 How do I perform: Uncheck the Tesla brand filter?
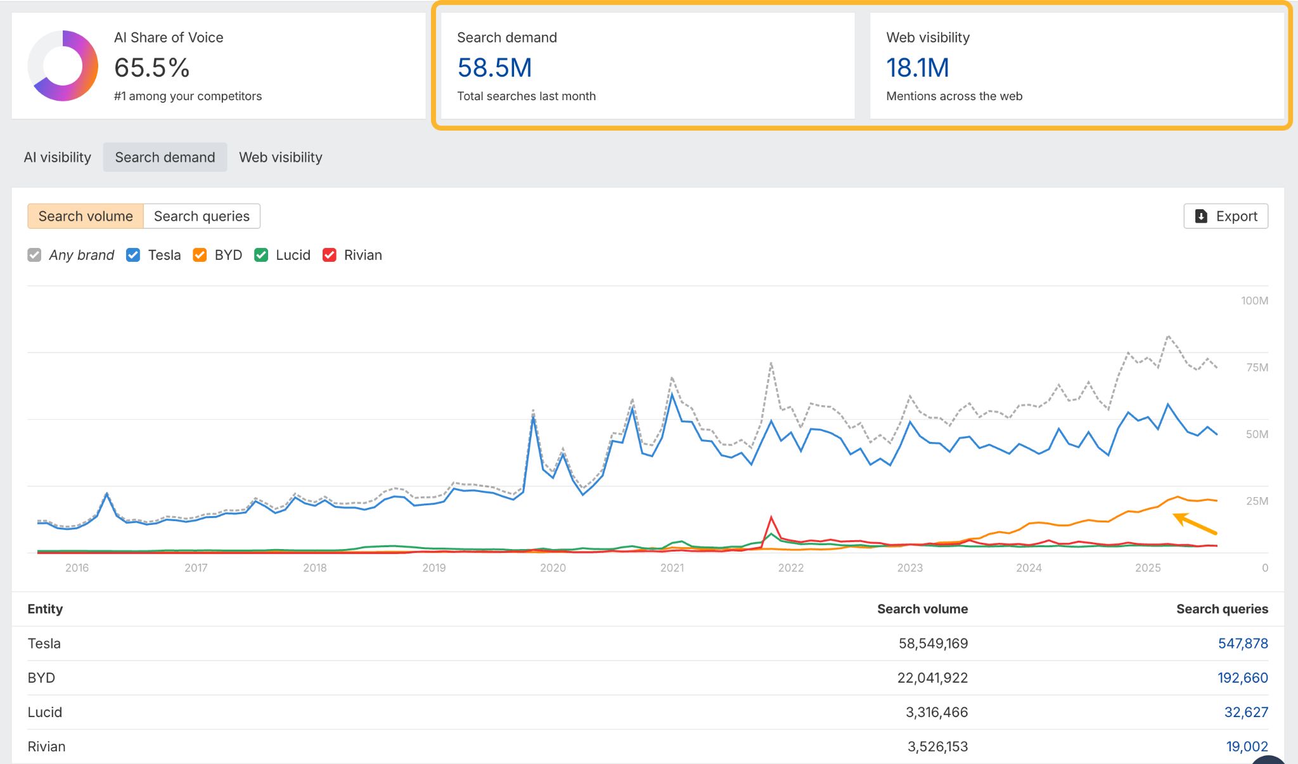coord(133,255)
